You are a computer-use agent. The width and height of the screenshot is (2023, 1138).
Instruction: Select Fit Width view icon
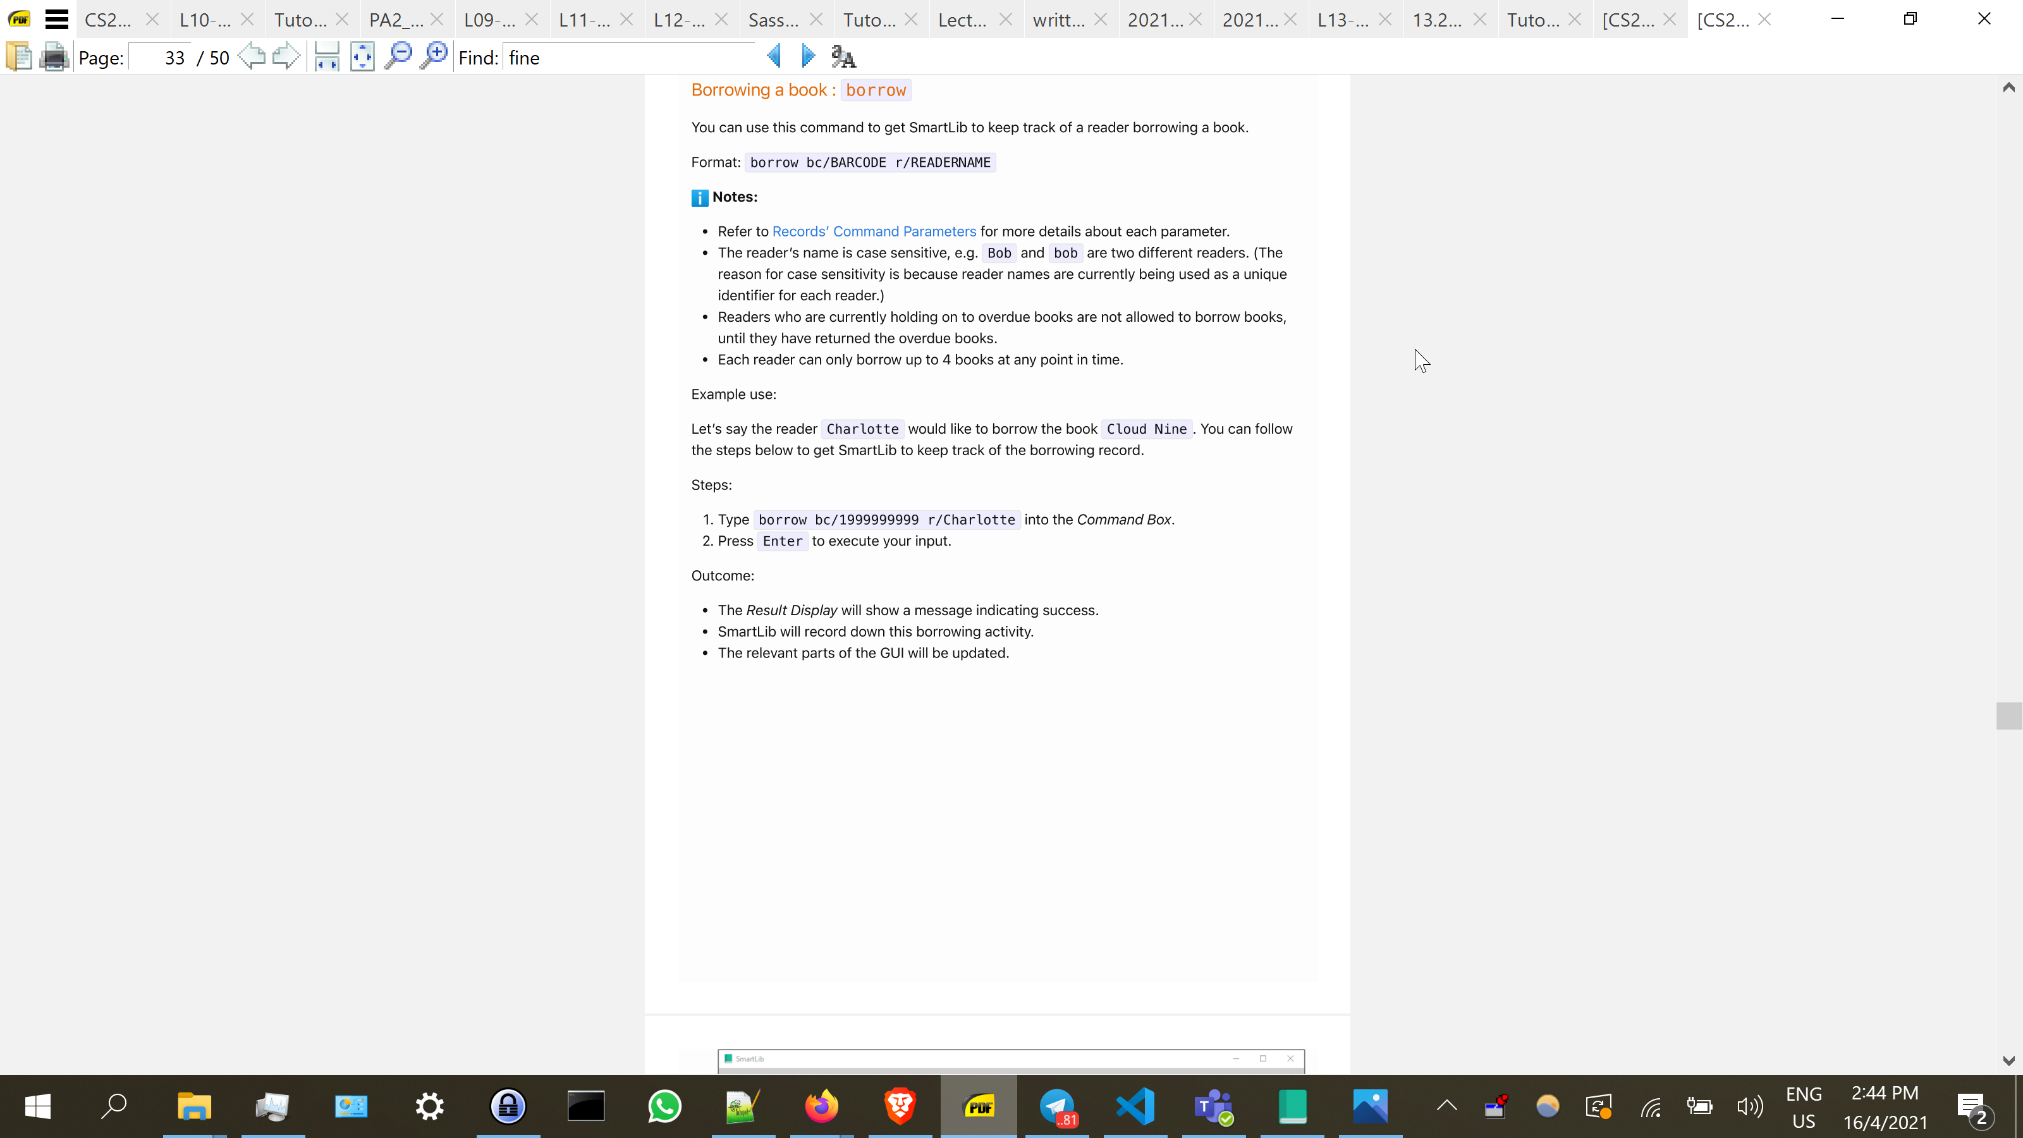coord(326,58)
